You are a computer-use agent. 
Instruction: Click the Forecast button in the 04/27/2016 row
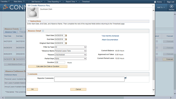coord(169,42)
